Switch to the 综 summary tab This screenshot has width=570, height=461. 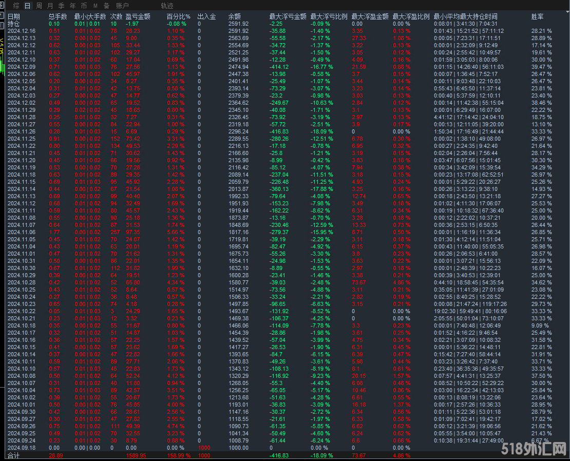[16, 6]
